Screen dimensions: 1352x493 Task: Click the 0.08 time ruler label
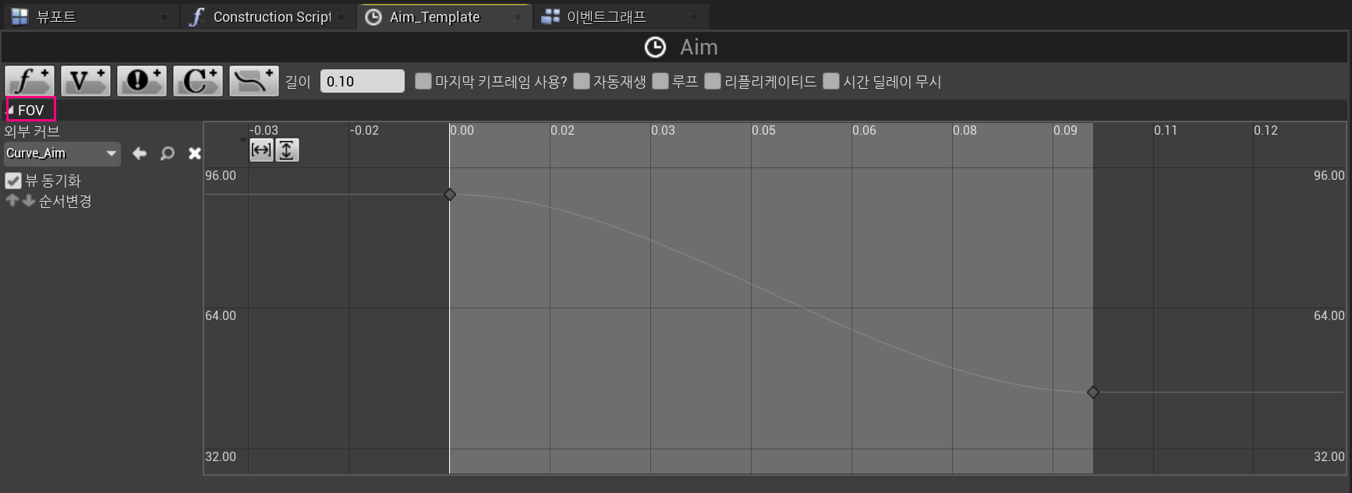point(964,130)
